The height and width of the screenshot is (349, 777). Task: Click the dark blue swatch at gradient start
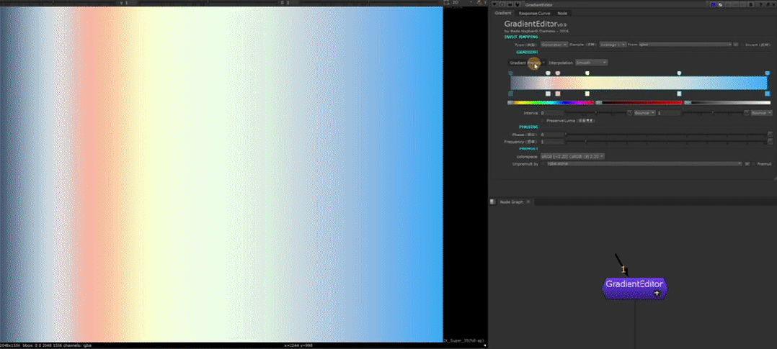click(x=510, y=94)
